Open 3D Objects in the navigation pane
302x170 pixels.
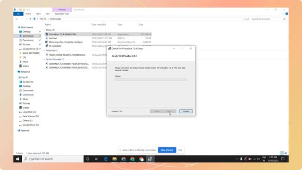[26, 82]
